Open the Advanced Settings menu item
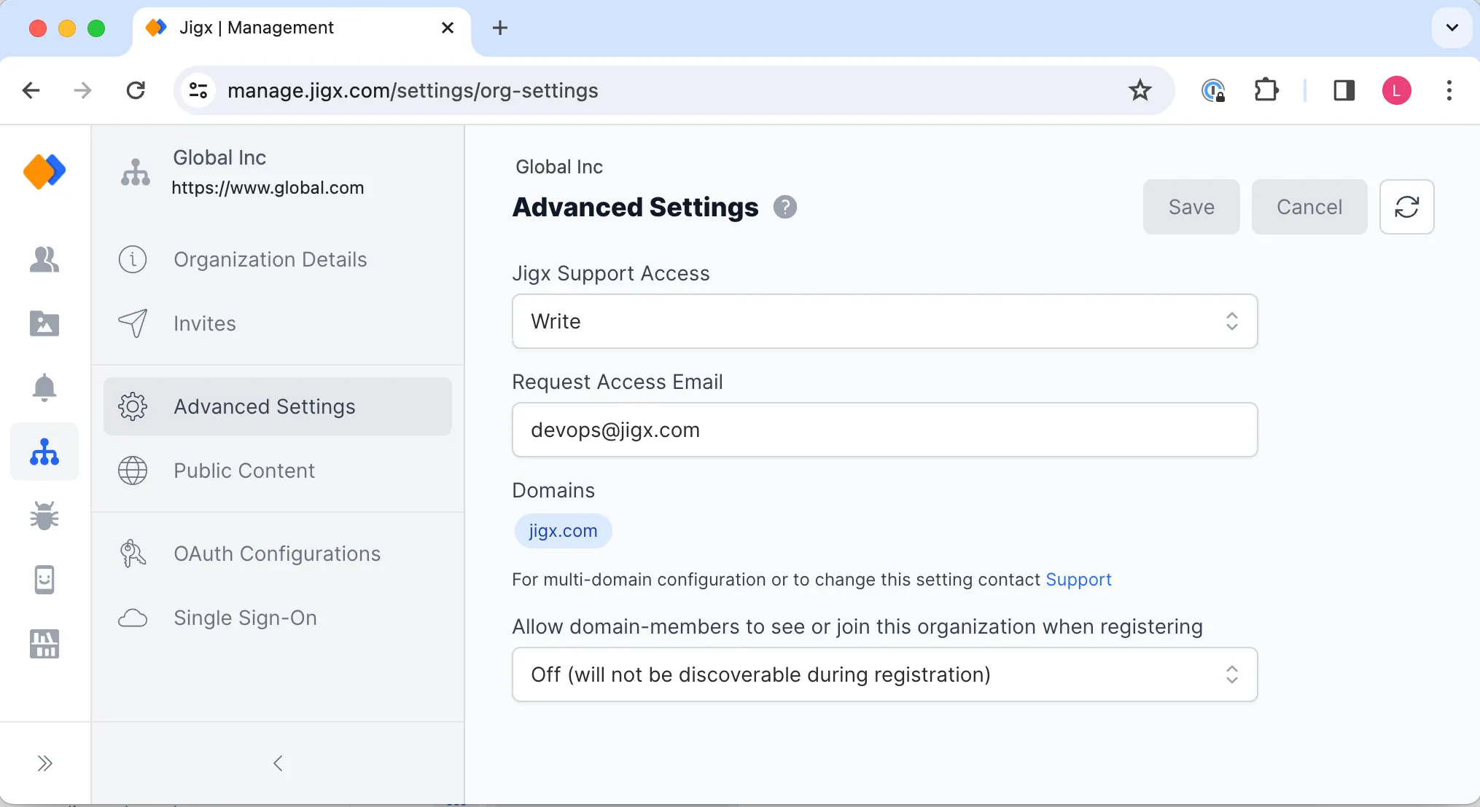Image resolution: width=1480 pixels, height=807 pixels. click(x=264, y=406)
